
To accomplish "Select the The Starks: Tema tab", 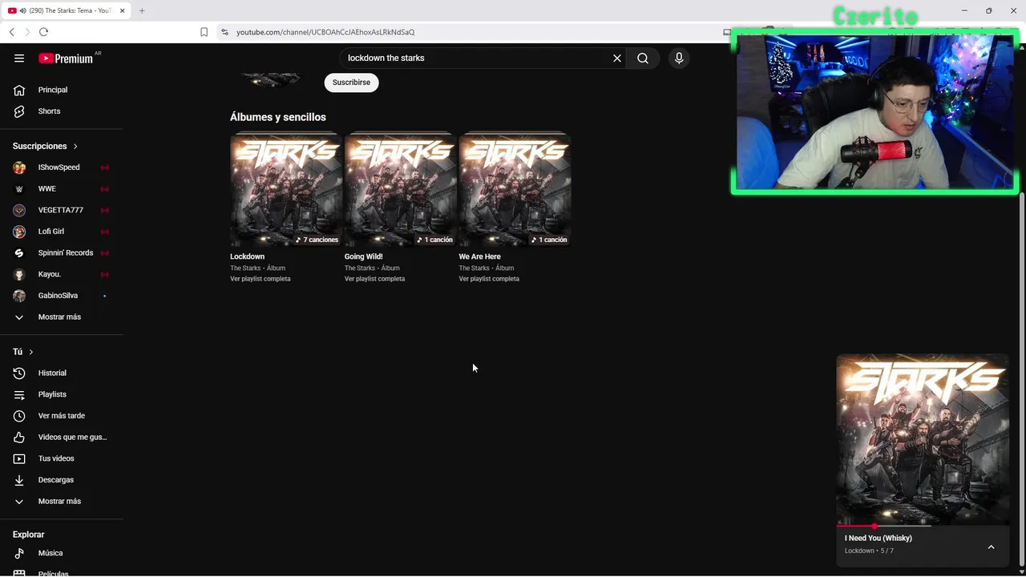I will tap(67, 10).
